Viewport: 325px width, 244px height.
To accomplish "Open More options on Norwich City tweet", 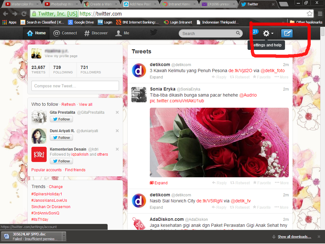I will click(x=281, y=207).
